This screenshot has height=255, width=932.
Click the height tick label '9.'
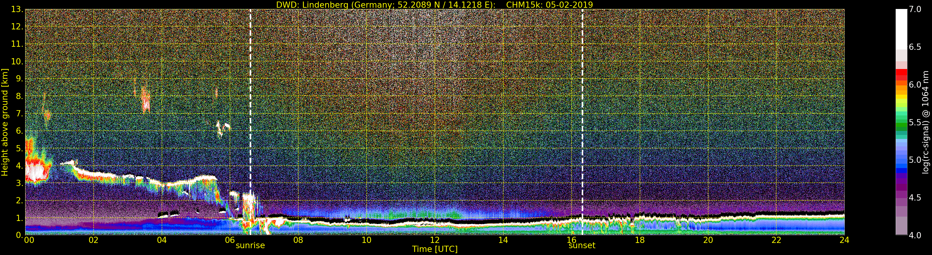(x=20, y=79)
